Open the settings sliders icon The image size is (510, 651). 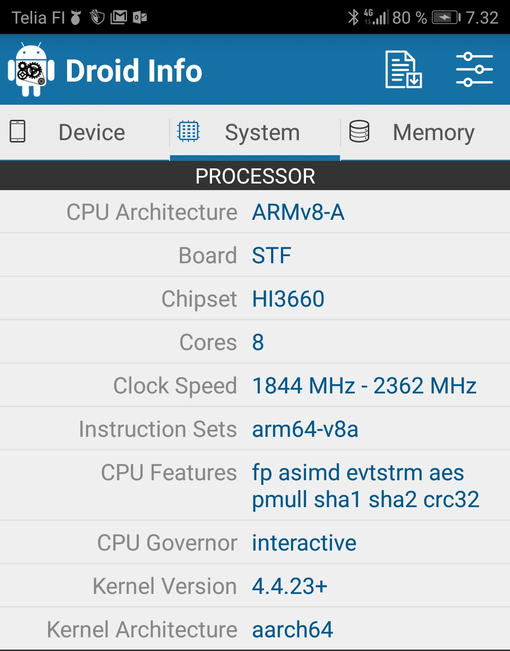(475, 70)
